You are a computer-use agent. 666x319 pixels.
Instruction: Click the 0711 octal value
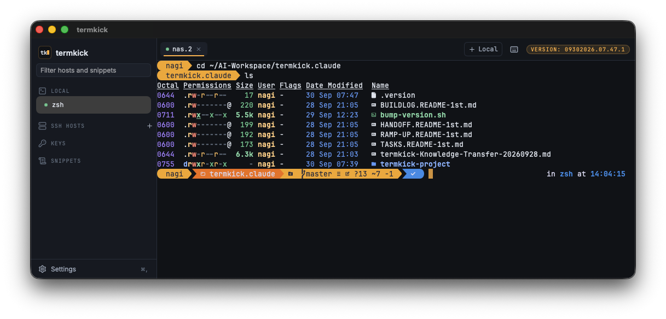166,115
